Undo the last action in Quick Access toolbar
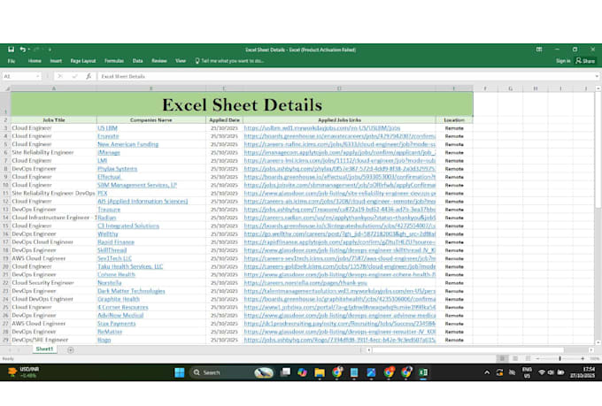Screen dimensions: 602x406 click(23, 50)
